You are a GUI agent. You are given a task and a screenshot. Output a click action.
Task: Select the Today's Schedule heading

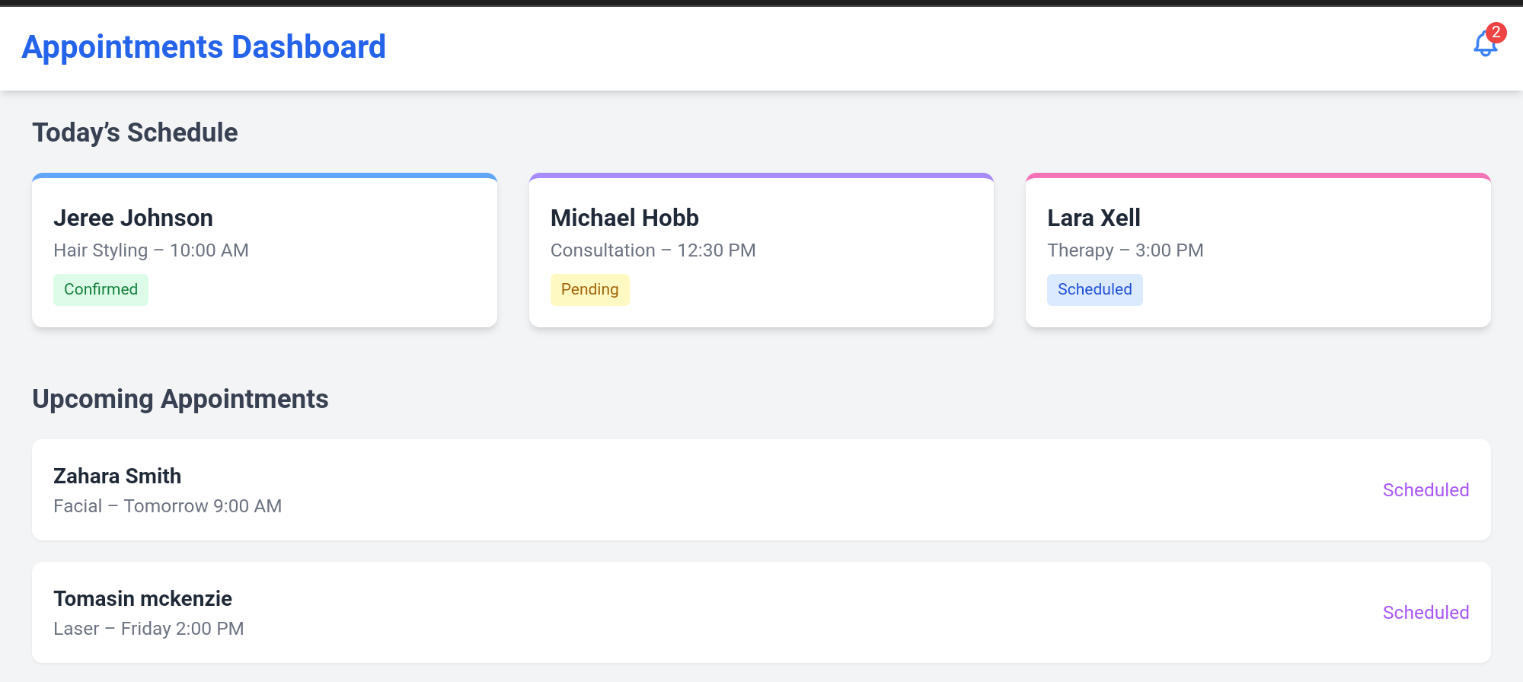pos(135,132)
